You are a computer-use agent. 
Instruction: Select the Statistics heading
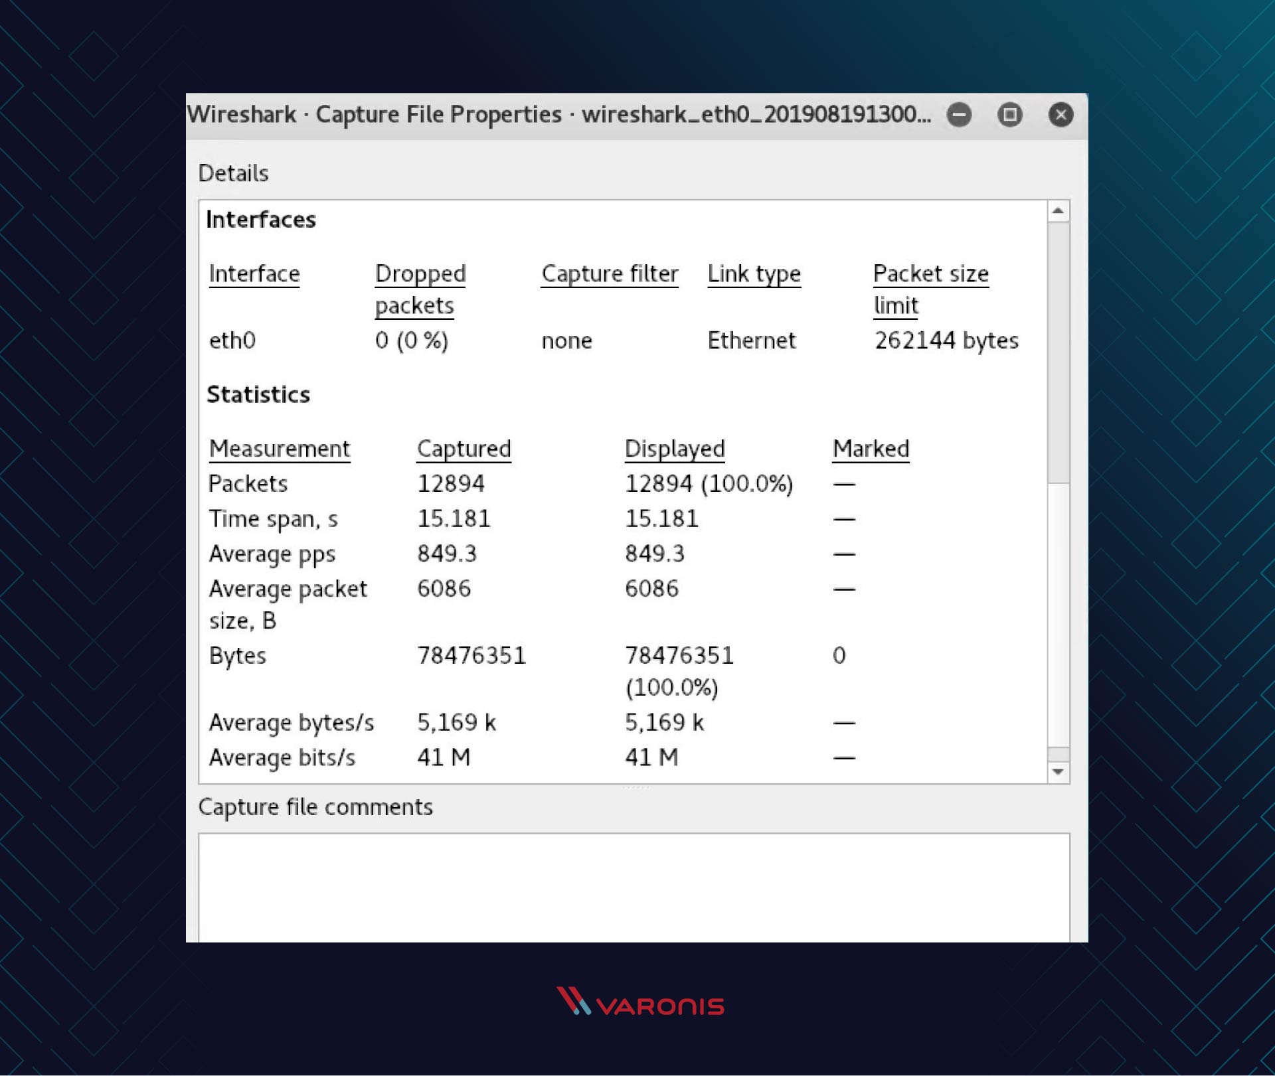[x=258, y=395]
